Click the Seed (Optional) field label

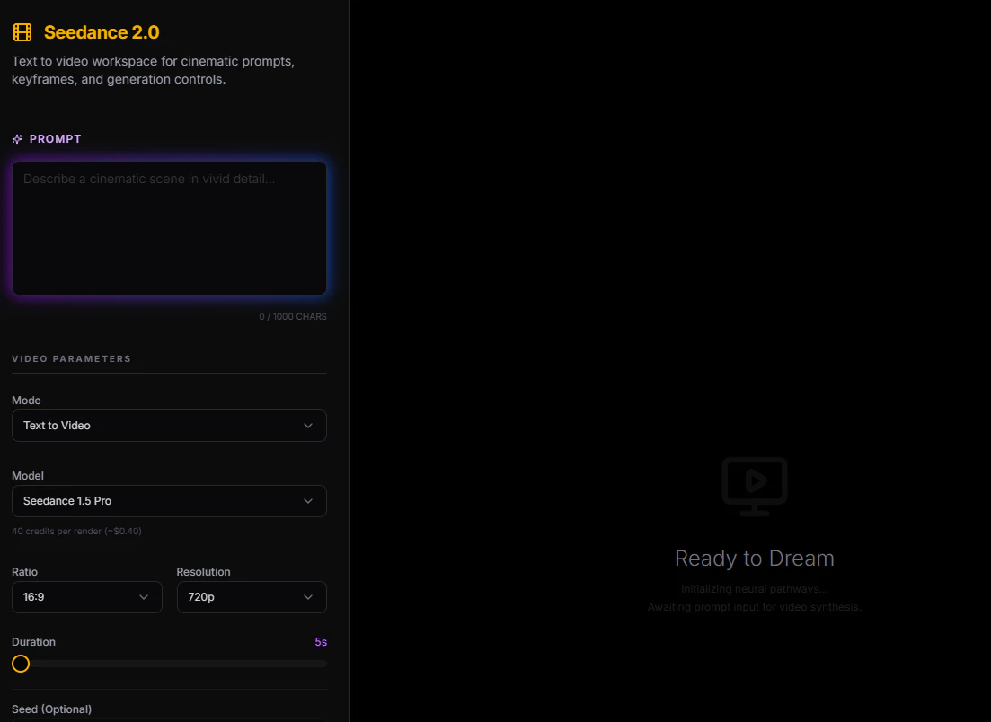[51, 709]
